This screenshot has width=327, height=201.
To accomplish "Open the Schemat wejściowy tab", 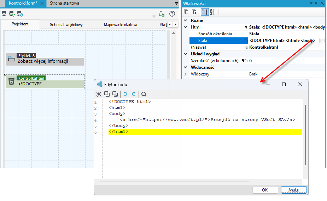I will click(x=66, y=25).
